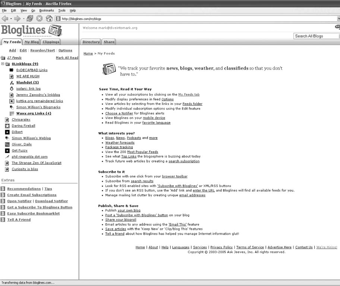
Task: Open the Tools menu
Action: pos(62,10)
